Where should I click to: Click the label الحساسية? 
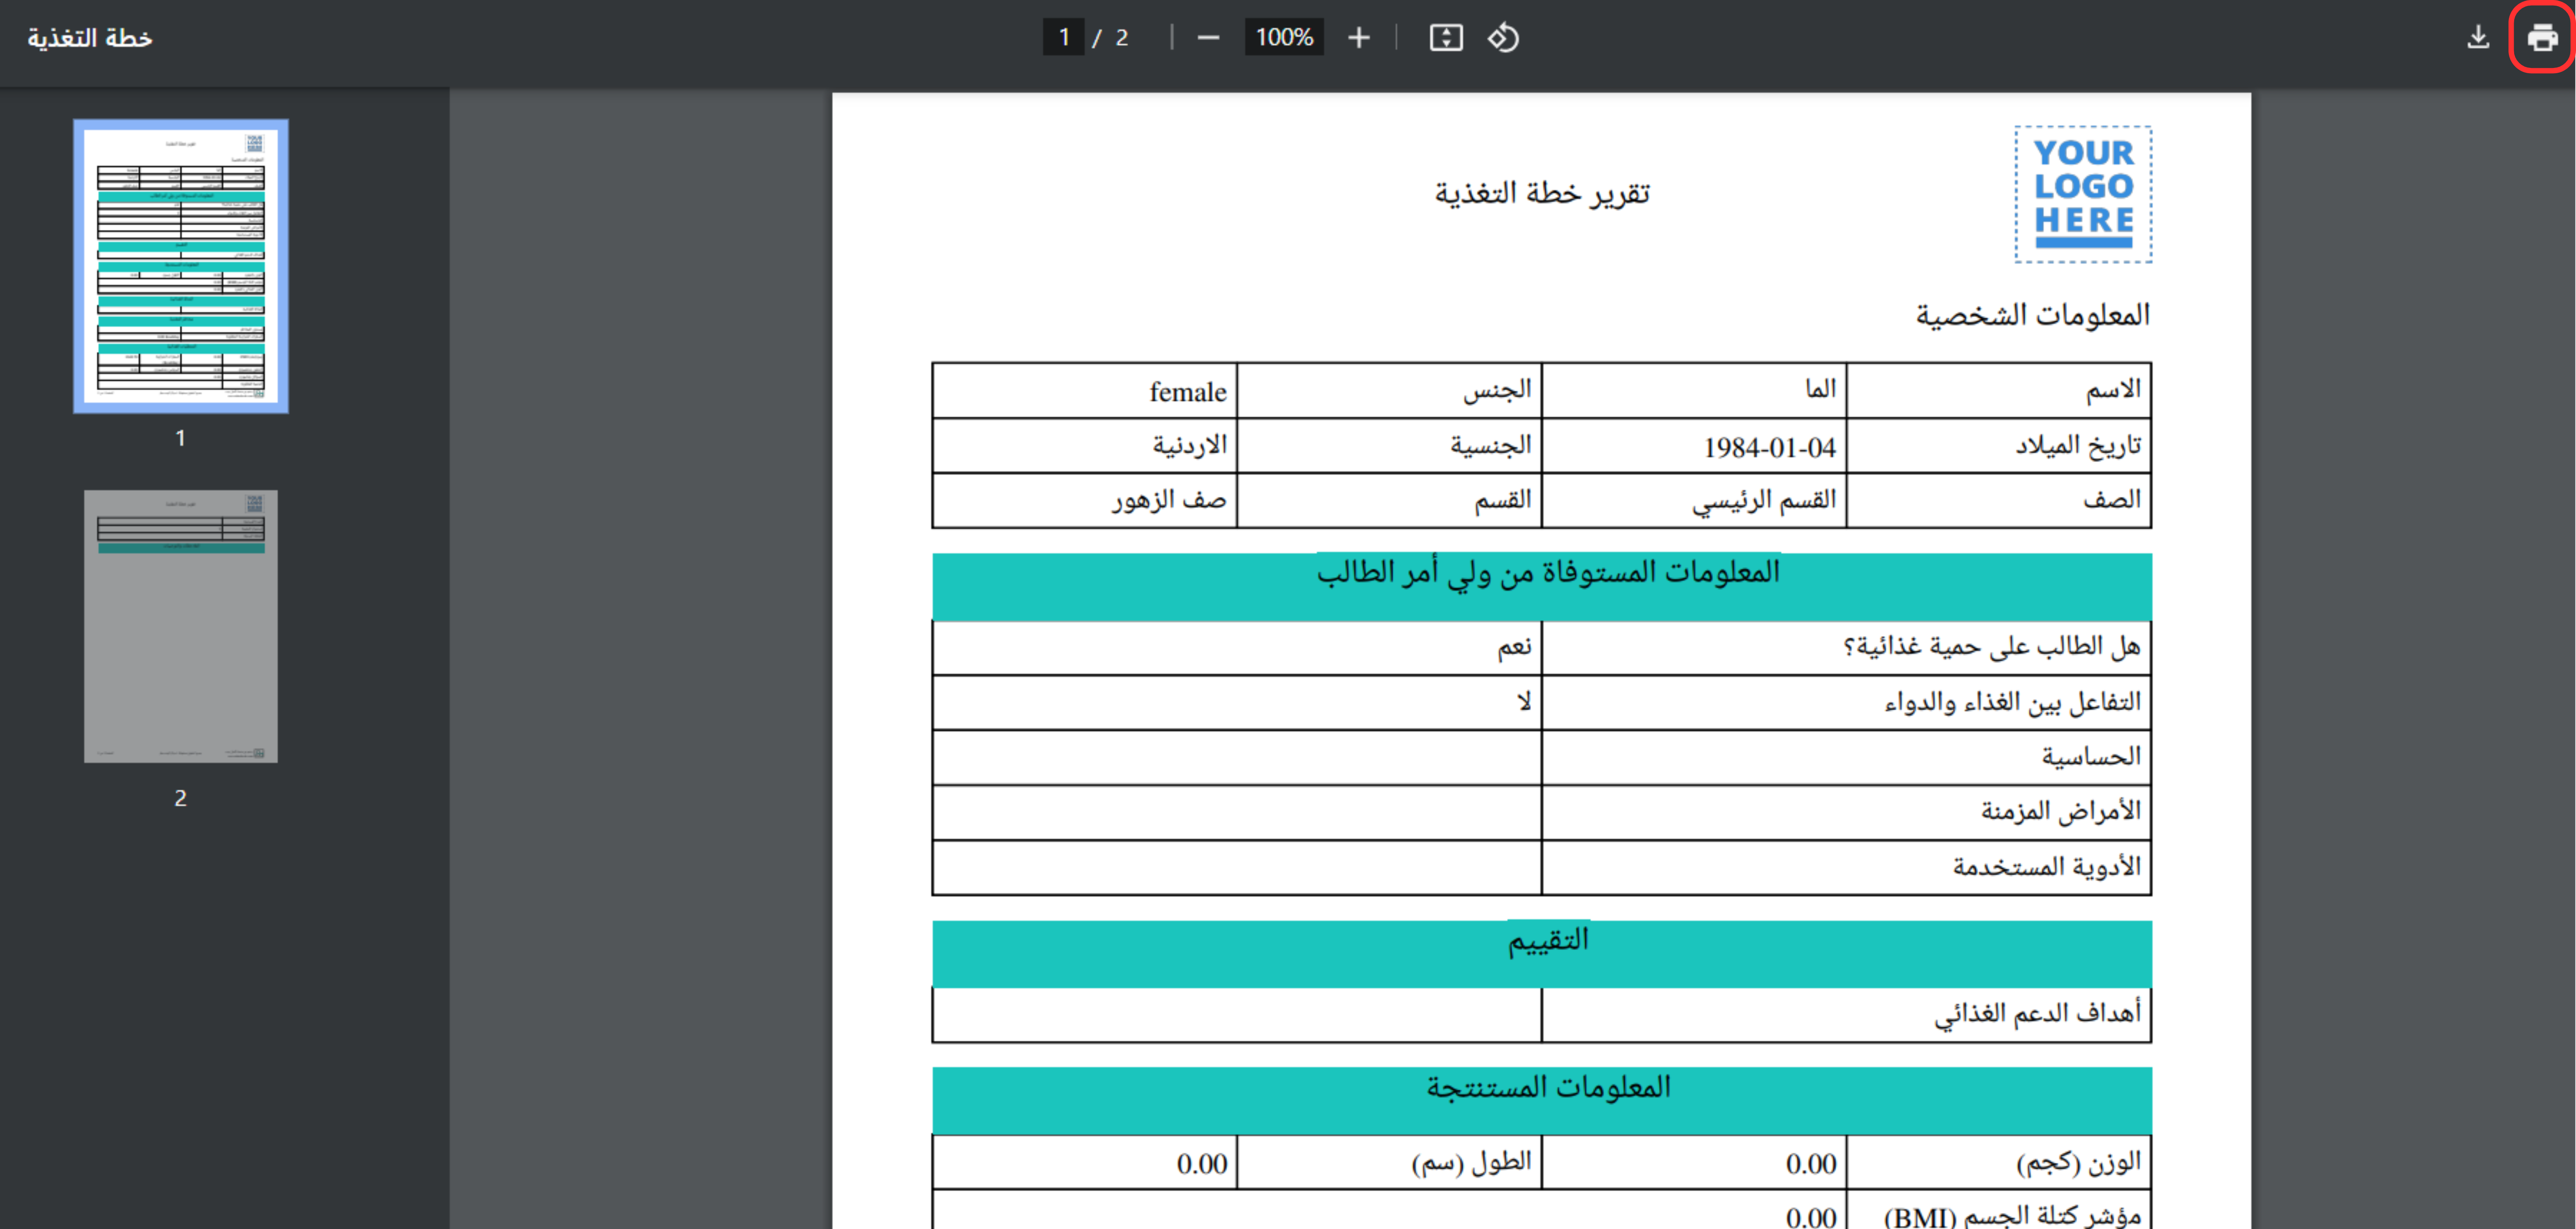(2091, 756)
